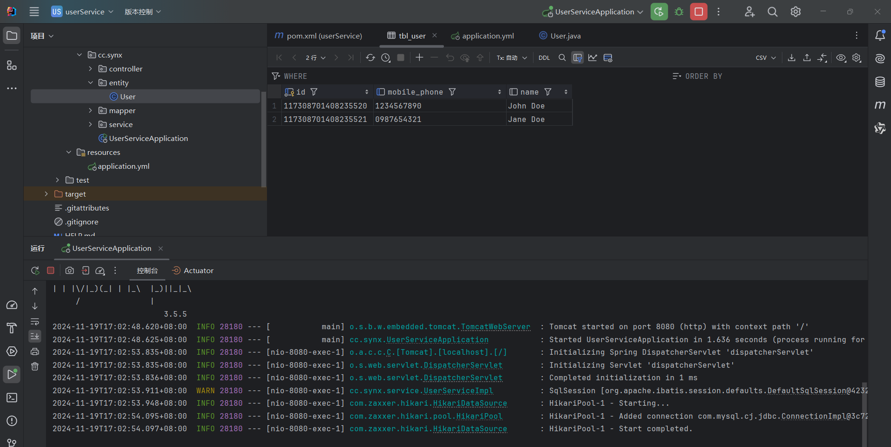
Task: Import data upload icon
Action: point(807,57)
